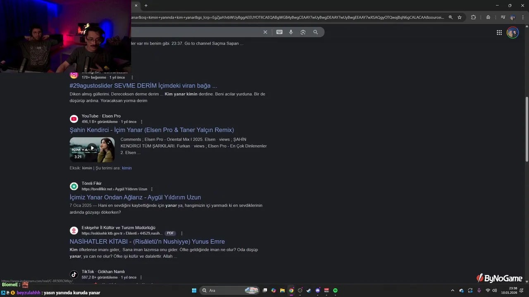
Task: Open İçimiz Yanar Ondan Ağlarız result
Action: [x=135, y=197]
